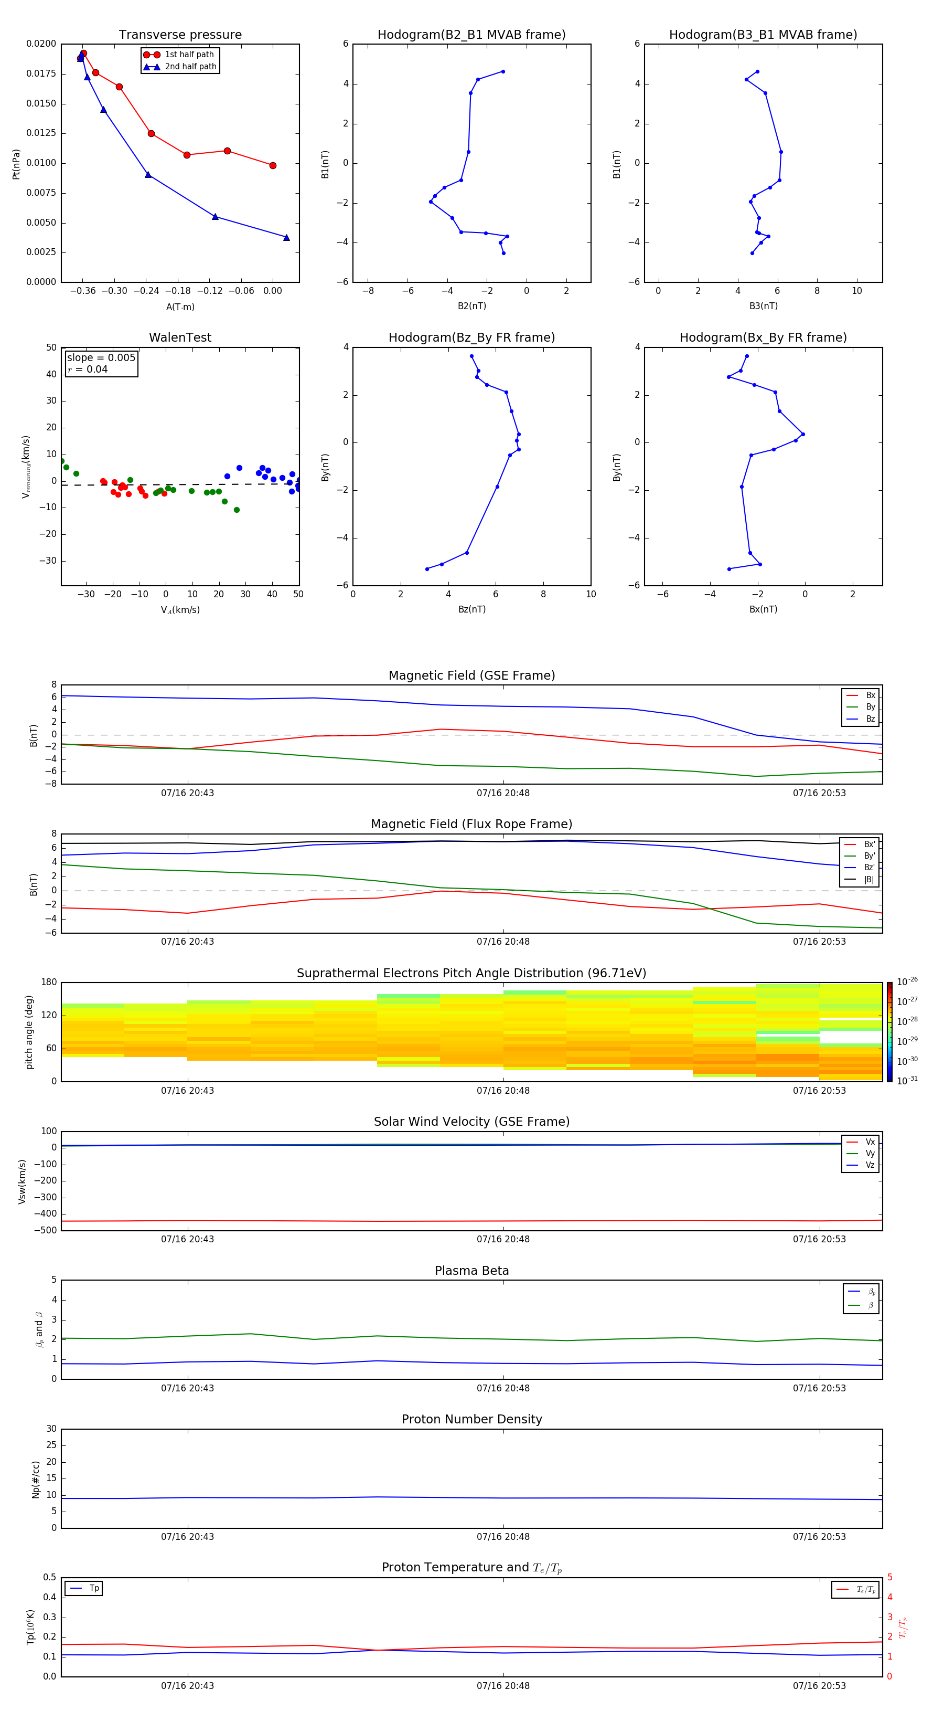Click "07/16 20:53" tick in GSE magnetic field panel
The width and height of the screenshot is (944, 1732).
pyautogui.click(x=819, y=794)
